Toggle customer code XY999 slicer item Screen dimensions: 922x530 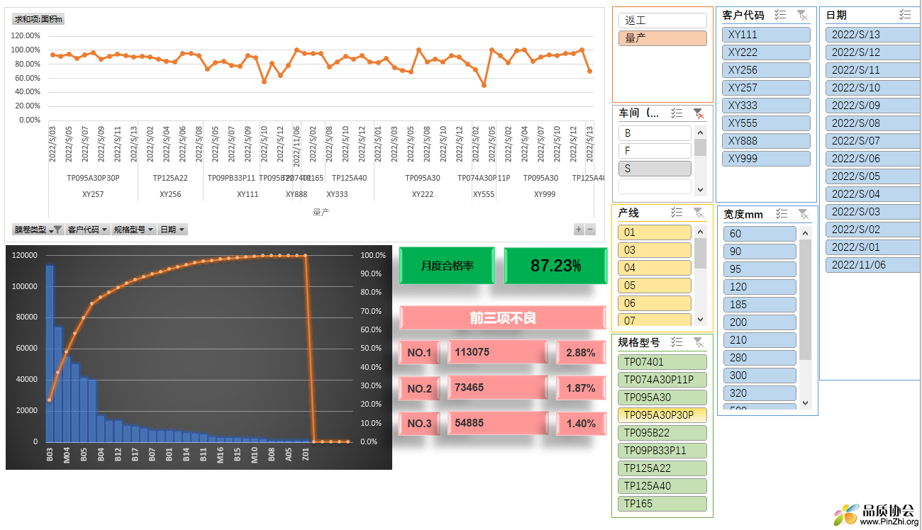(x=766, y=159)
